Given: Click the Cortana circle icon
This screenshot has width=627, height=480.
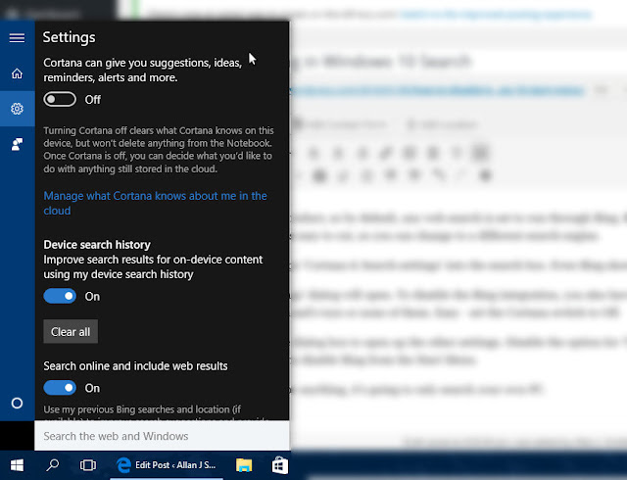Looking at the screenshot, I should click(17, 403).
